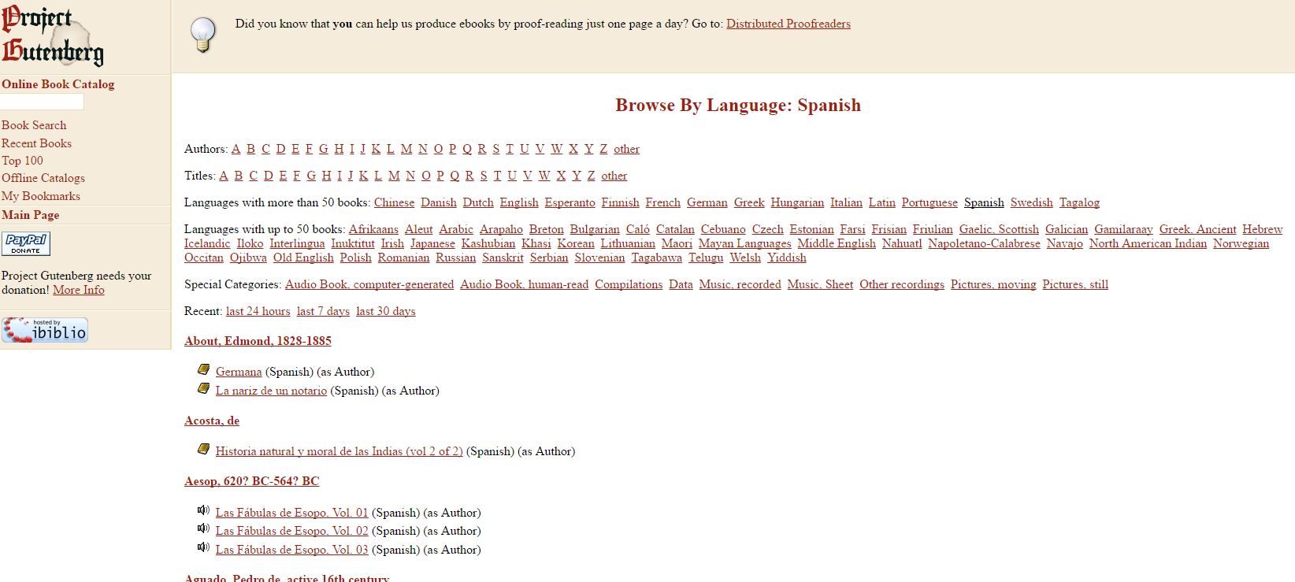
Task: Click audio speaker icon for Esopo Vol. 01
Action: tap(203, 510)
